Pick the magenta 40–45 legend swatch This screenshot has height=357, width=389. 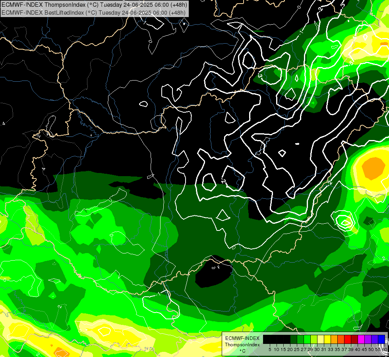(361, 339)
